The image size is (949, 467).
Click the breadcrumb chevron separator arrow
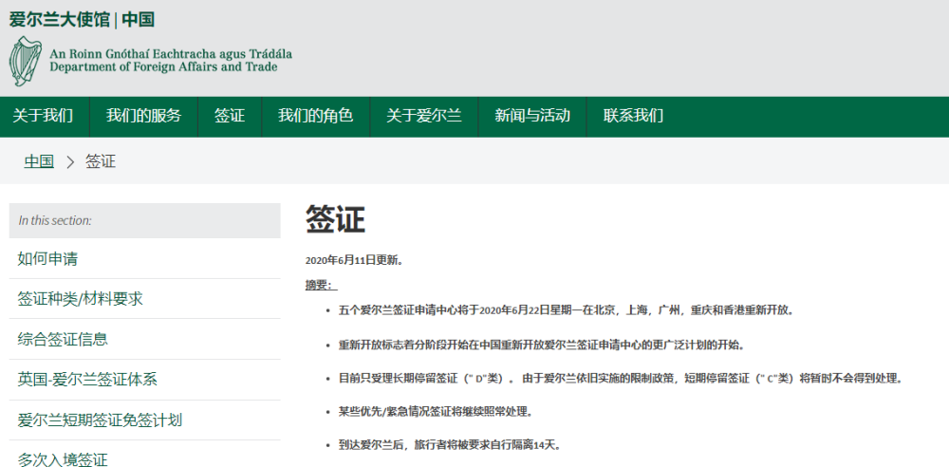click(70, 162)
